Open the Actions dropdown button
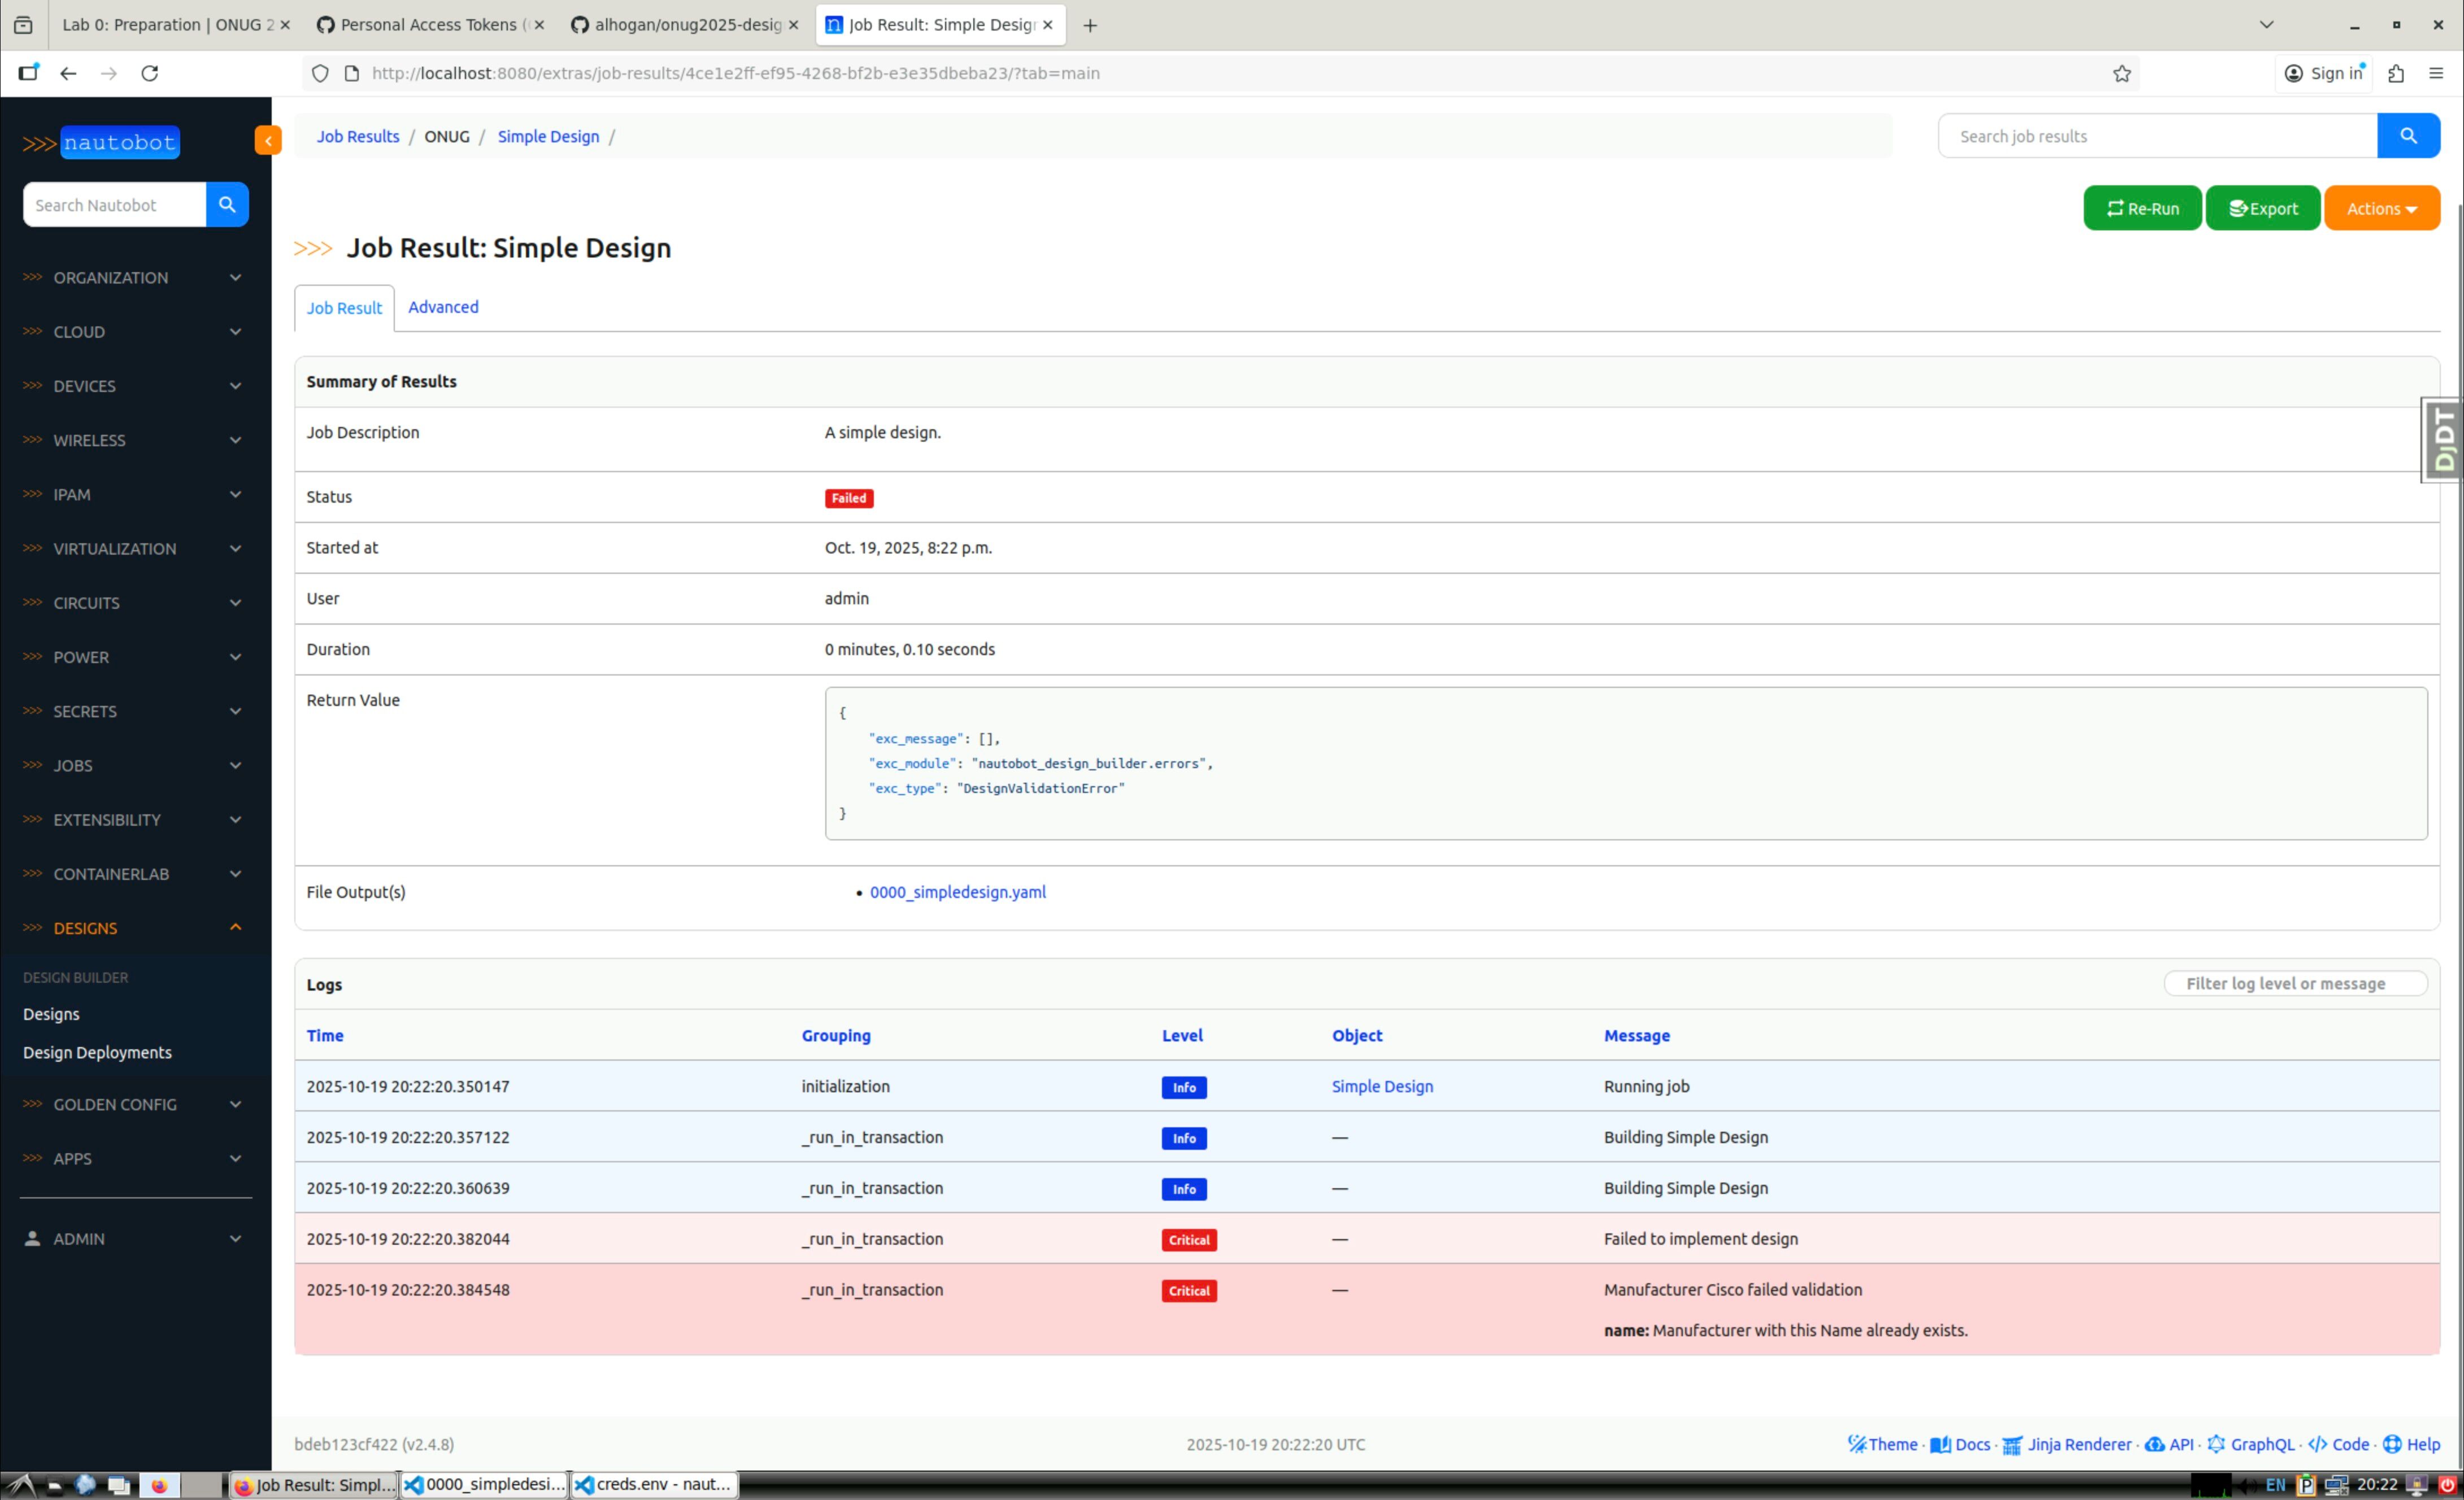The image size is (2464, 1500). (x=2381, y=208)
